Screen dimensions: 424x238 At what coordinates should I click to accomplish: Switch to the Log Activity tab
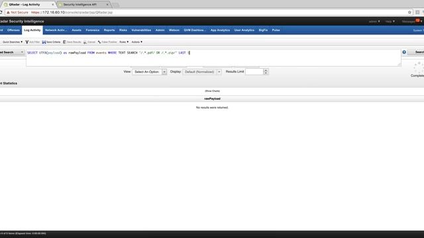32,30
